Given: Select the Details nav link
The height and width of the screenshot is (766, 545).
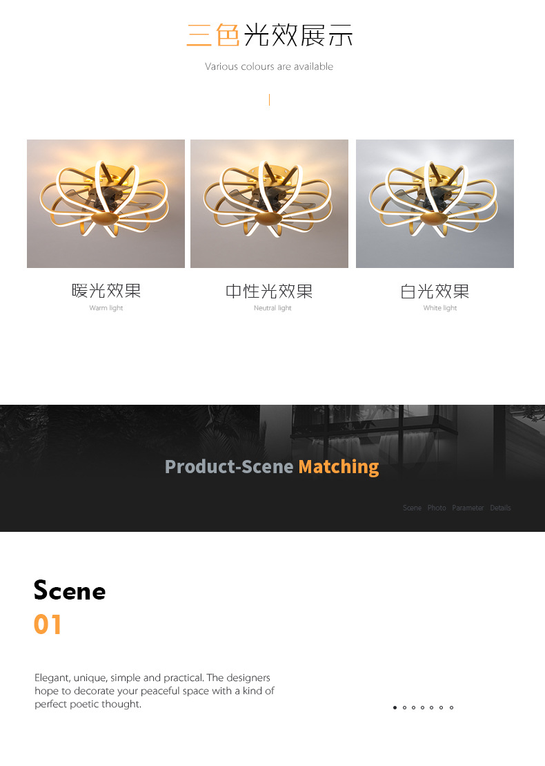Looking at the screenshot, I should pyautogui.click(x=500, y=508).
